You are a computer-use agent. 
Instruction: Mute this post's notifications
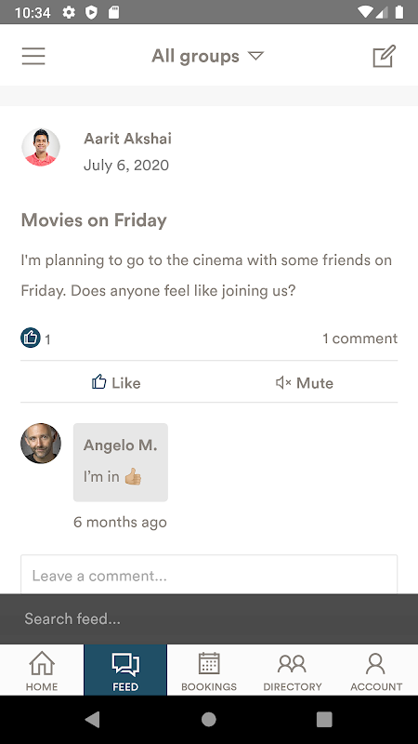pos(305,382)
